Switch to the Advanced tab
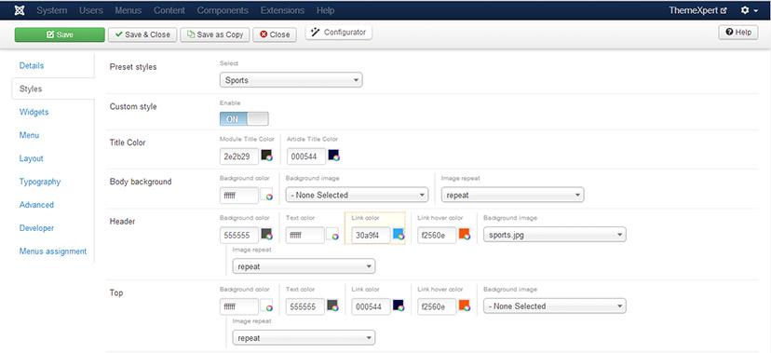 [36, 205]
